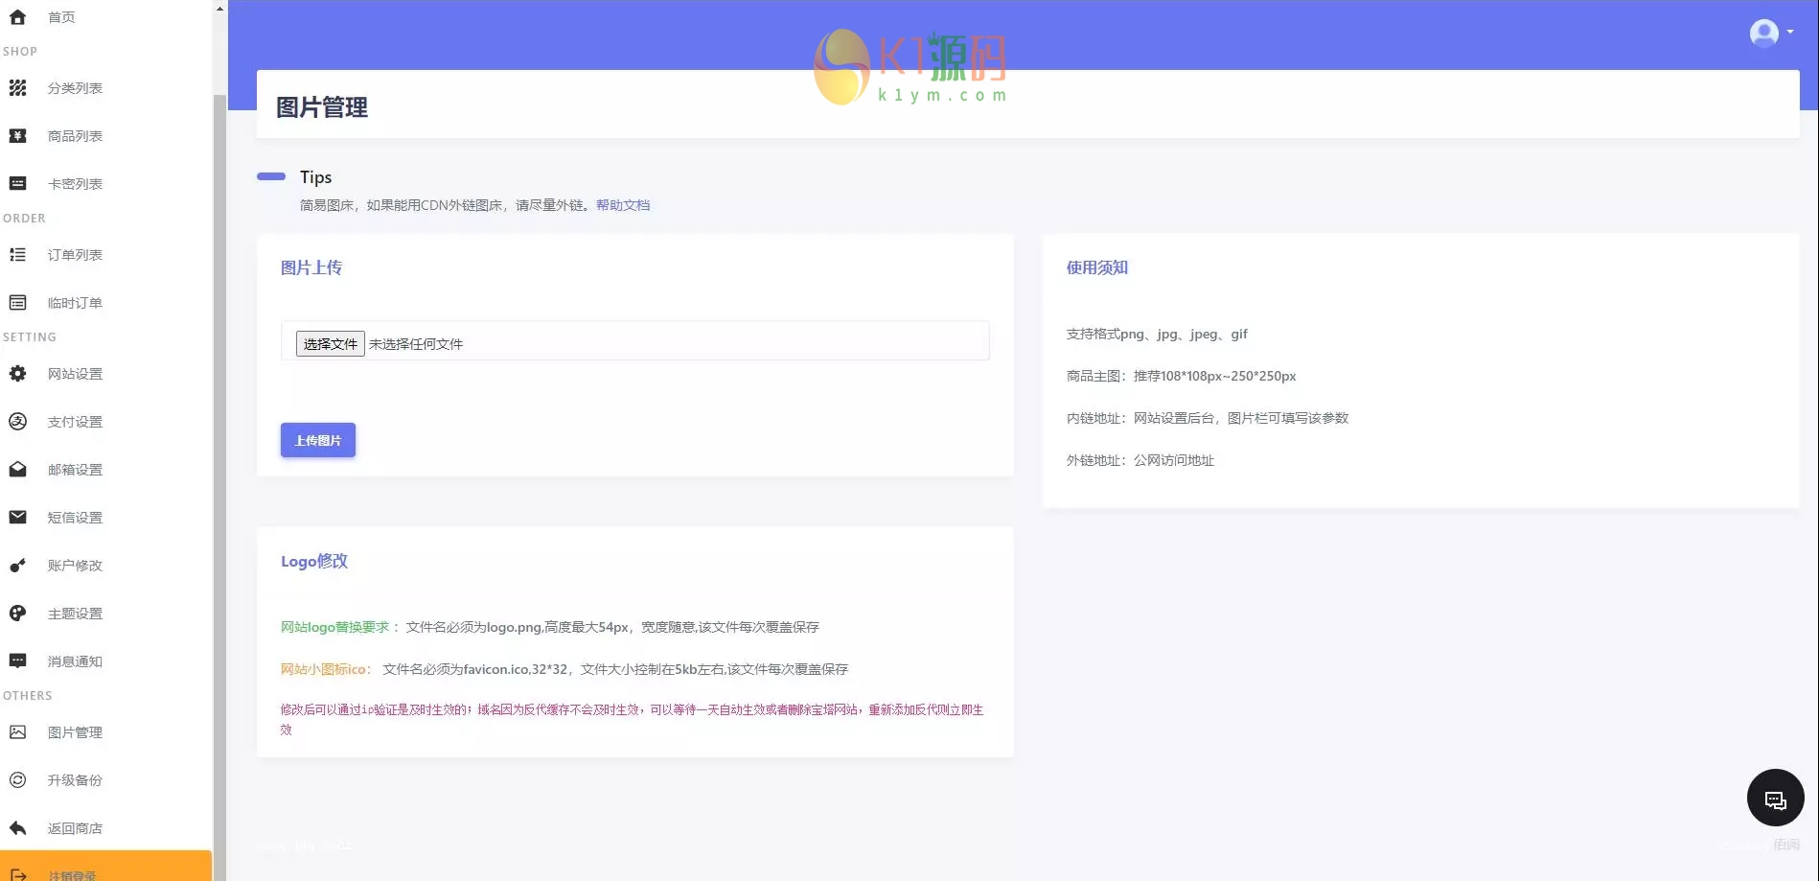1819x881 pixels.
Task: Click the 选择文件 button
Action: click(330, 344)
